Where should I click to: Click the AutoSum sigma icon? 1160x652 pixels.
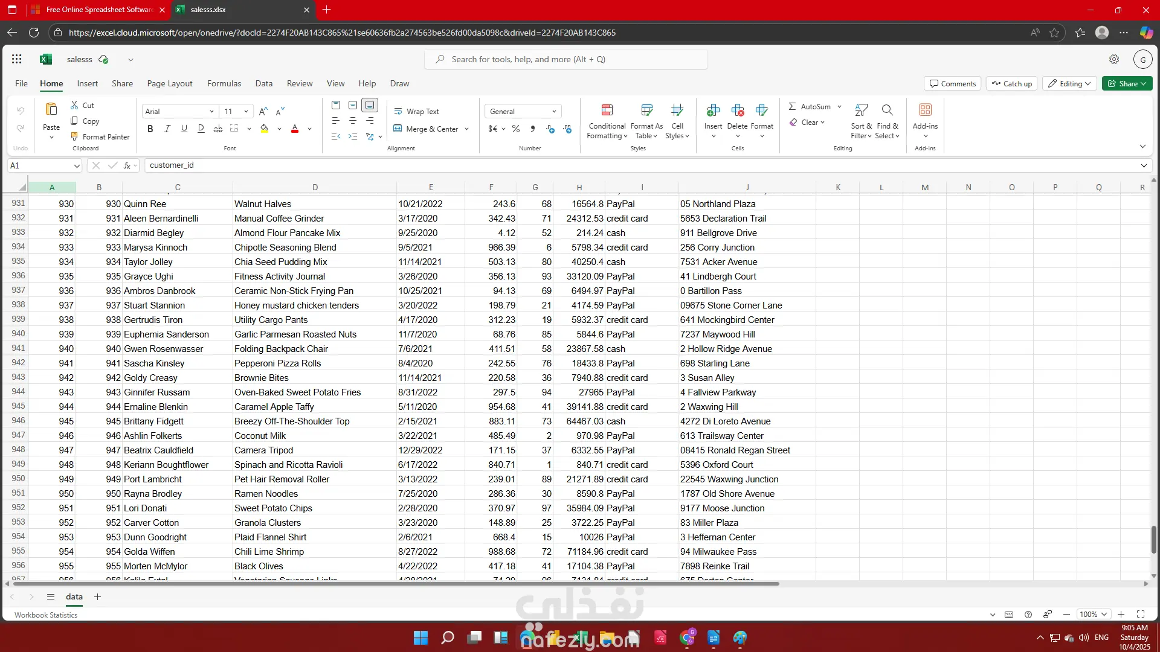[792, 106]
